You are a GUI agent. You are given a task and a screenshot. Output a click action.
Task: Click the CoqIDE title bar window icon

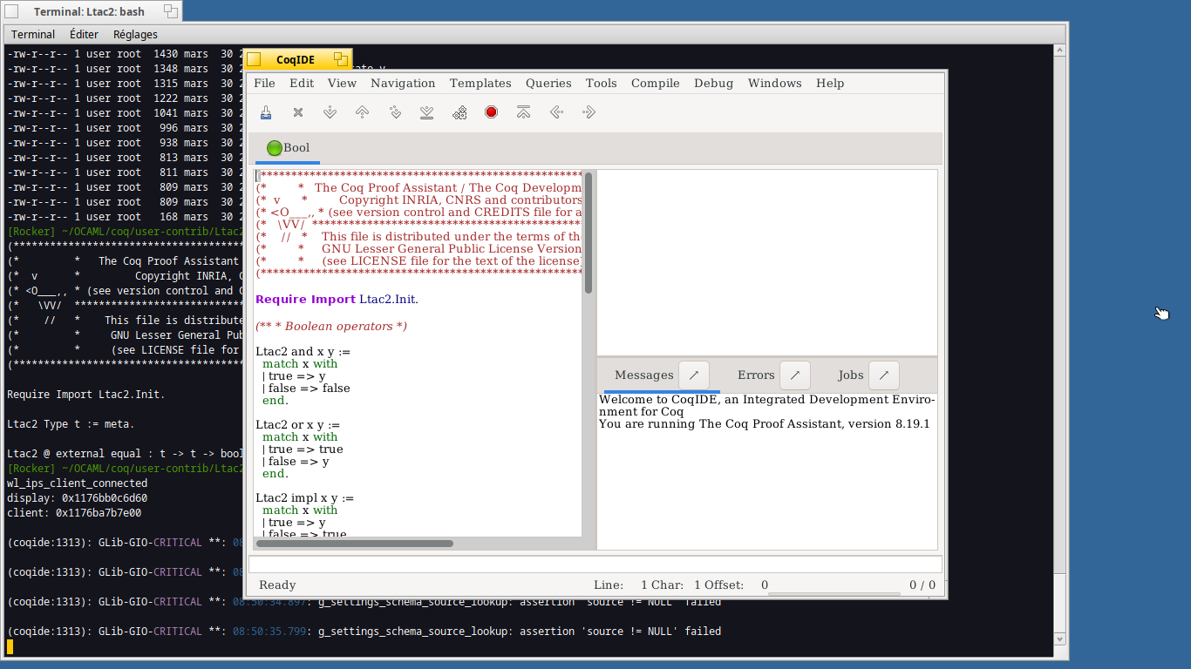[254, 59]
